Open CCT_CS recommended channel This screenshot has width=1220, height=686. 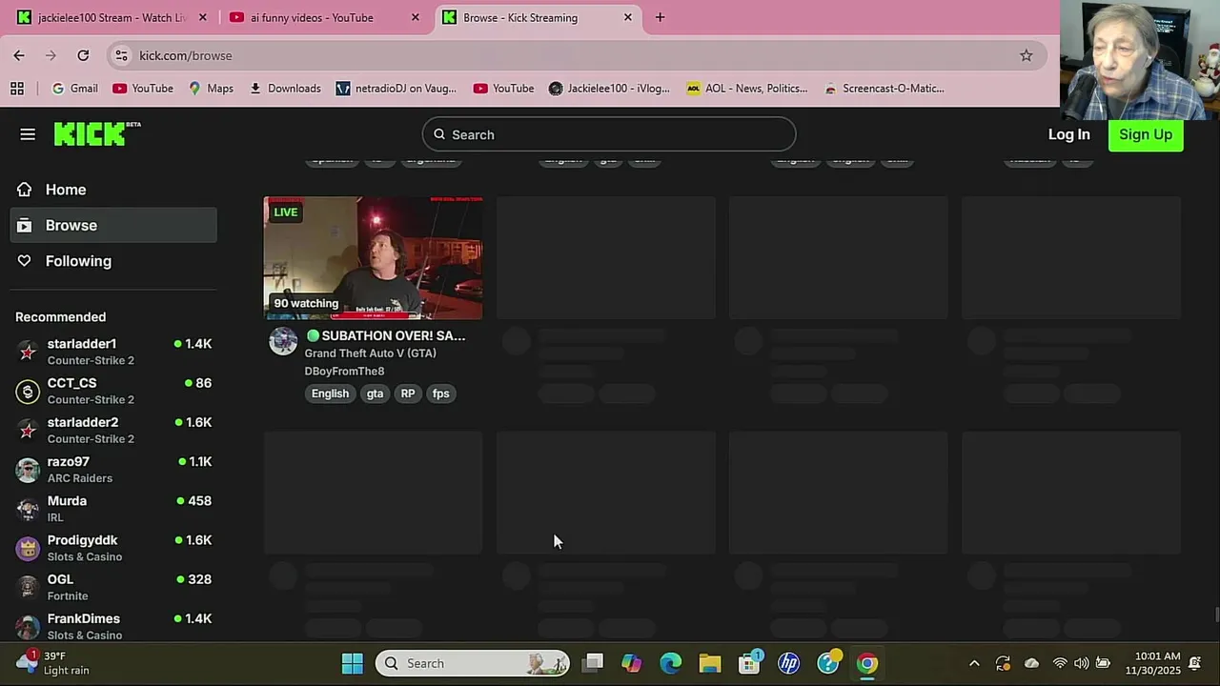(113, 391)
